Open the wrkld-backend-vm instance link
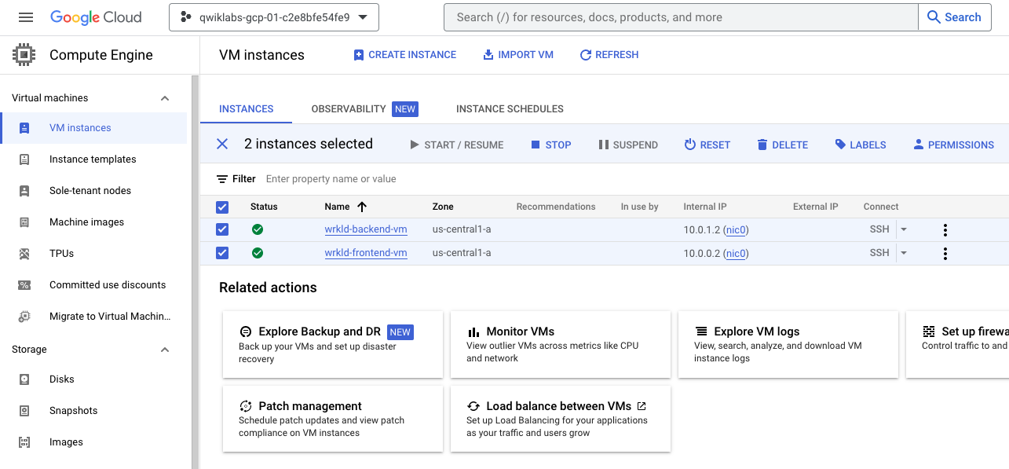 (x=366, y=229)
